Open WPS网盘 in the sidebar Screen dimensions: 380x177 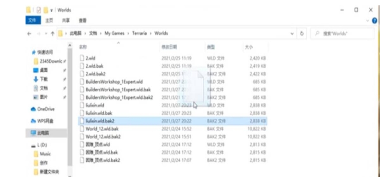click(45, 121)
